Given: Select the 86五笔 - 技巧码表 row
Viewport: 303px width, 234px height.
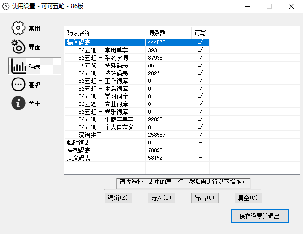Looking at the screenshot, I should [x=137, y=73].
